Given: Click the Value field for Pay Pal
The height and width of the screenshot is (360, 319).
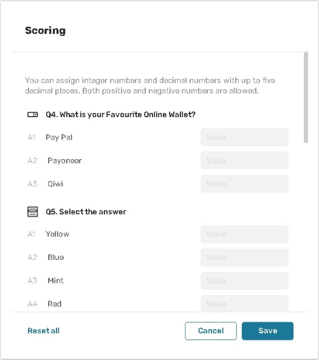Looking at the screenshot, I should (x=244, y=137).
